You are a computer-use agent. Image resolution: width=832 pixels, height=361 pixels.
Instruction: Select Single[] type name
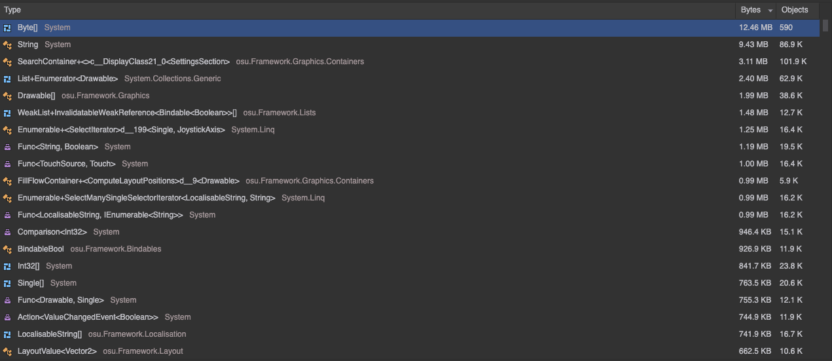pyautogui.click(x=31, y=283)
